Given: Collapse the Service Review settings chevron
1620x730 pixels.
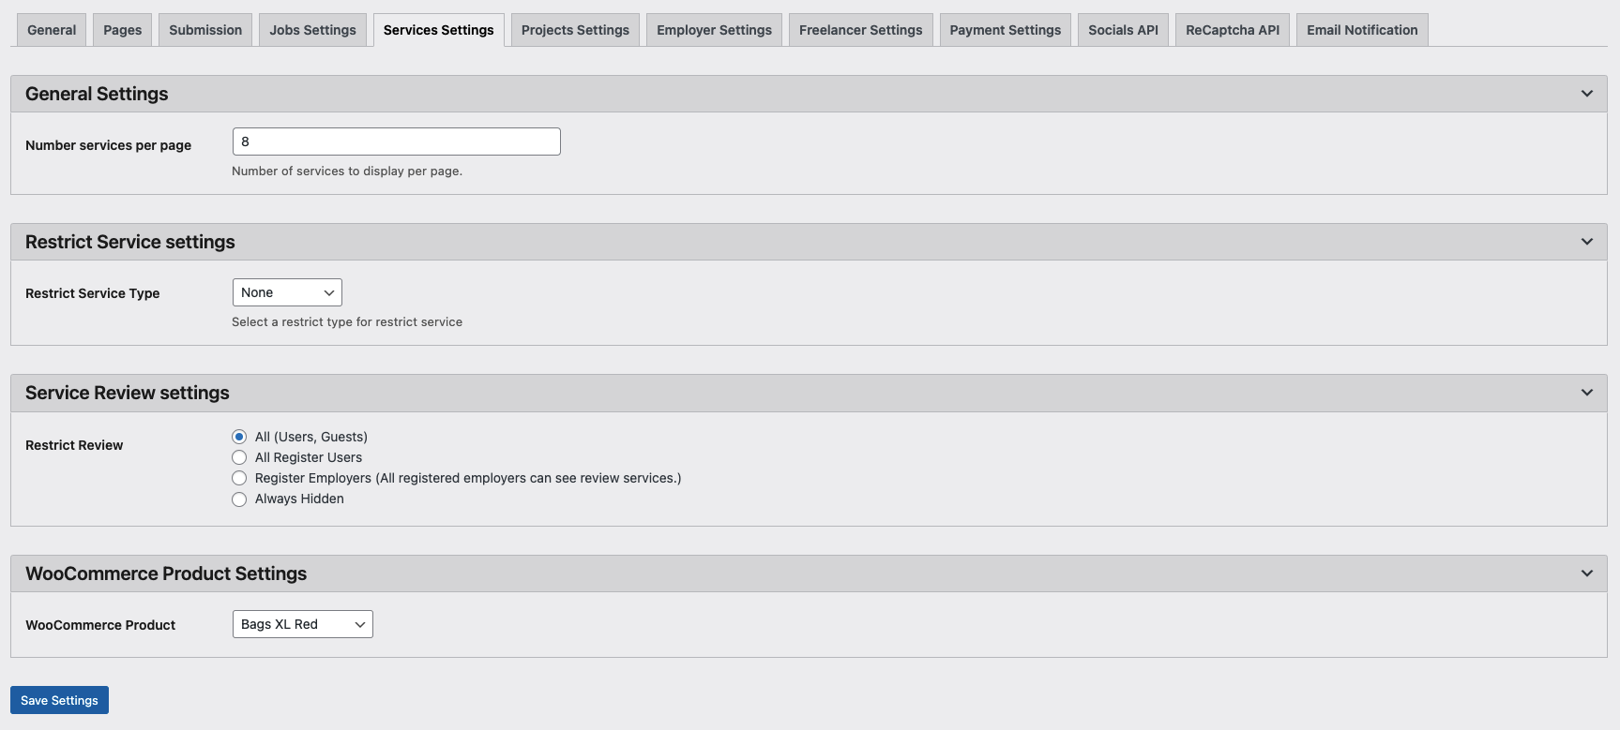Looking at the screenshot, I should (x=1586, y=393).
